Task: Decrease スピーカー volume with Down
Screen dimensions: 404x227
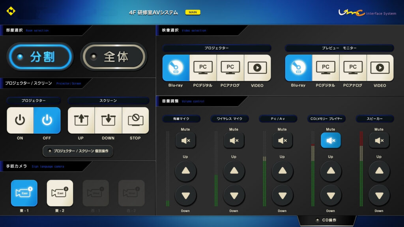Action: 379,195
